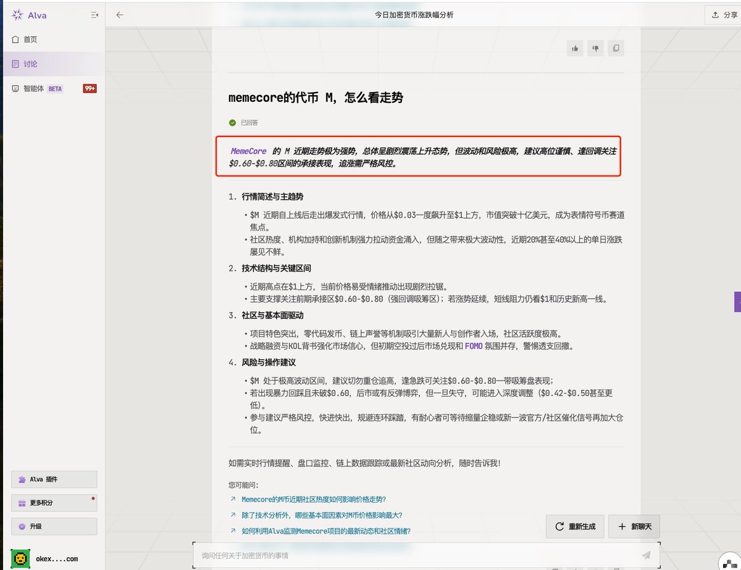Collapse sidebar using the toggle icon
741x570 pixels.
94,15
